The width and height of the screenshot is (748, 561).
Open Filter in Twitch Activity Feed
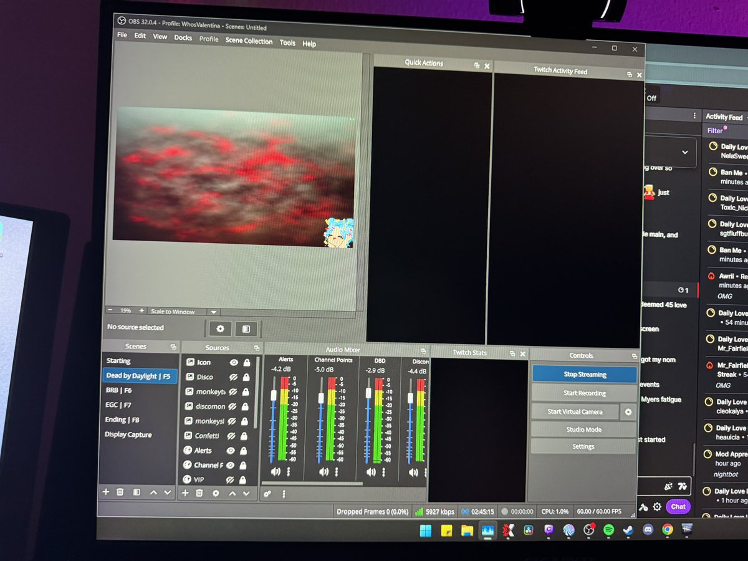click(x=715, y=130)
